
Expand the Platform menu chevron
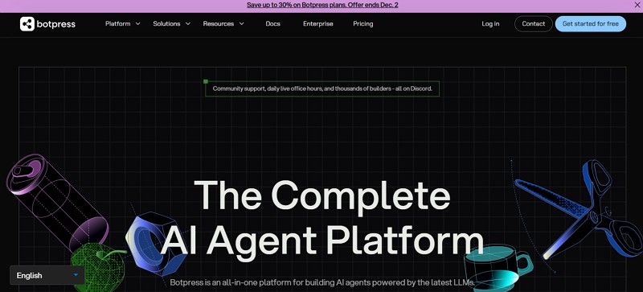[x=137, y=24]
